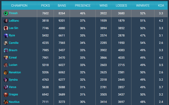Select Camille winrate value 54%
This screenshot has width=169, height=105.
(143, 43)
